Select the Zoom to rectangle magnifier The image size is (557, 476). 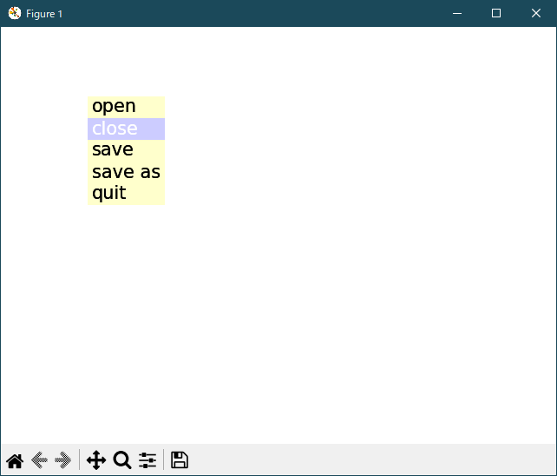[x=122, y=460]
